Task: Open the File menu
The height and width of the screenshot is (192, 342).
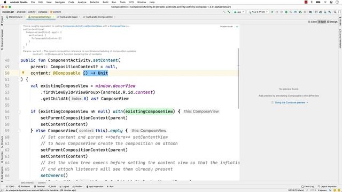Action: click(x=33, y=2)
